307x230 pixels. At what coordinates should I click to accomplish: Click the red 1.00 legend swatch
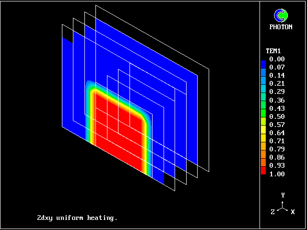point(263,173)
